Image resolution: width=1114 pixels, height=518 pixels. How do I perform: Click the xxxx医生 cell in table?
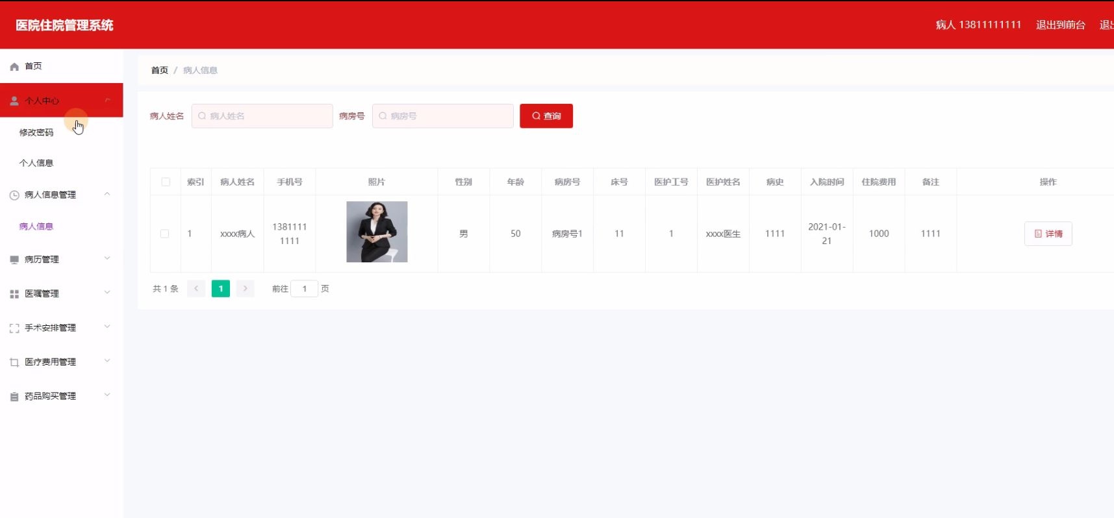[723, 234]
